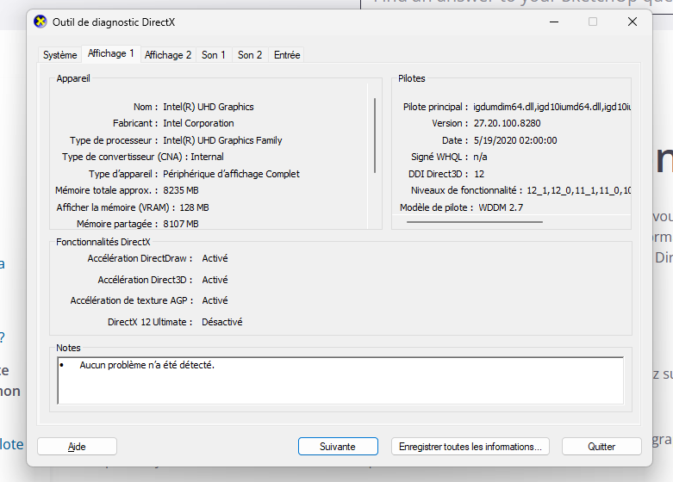Viewport: 673px width, 482px height.
Task: Select Intel(R) UHD Graphics Family text
Action: 222,140
